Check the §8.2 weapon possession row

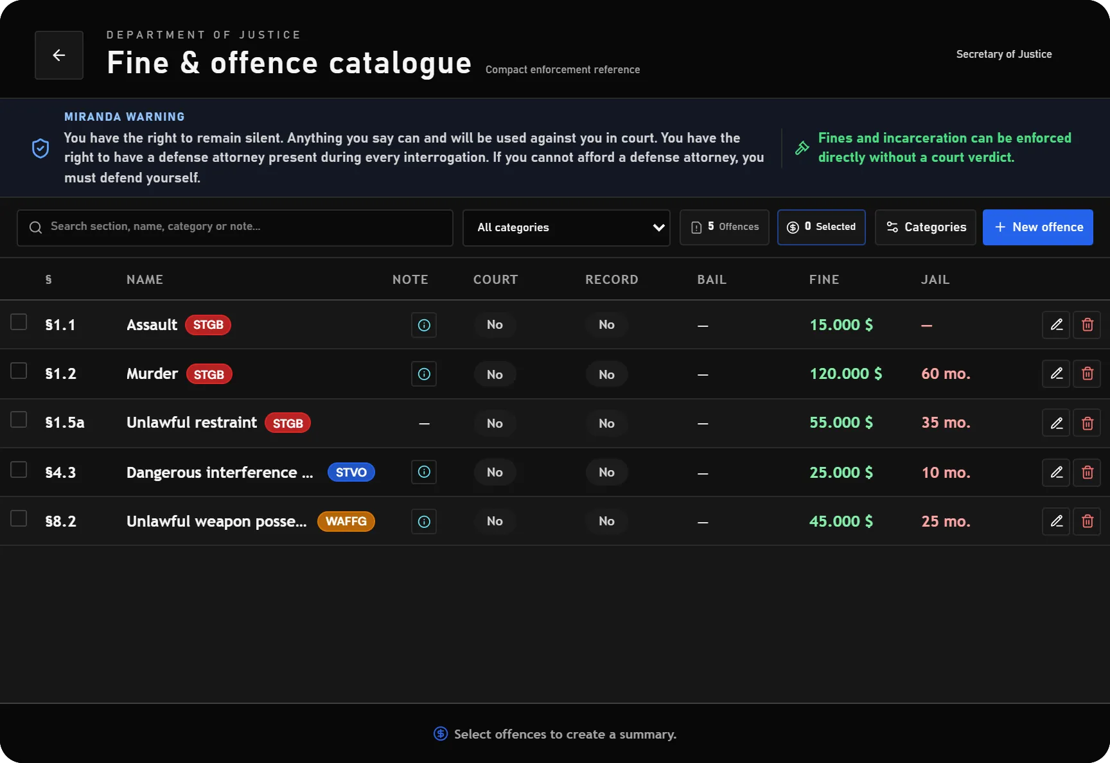19,518
